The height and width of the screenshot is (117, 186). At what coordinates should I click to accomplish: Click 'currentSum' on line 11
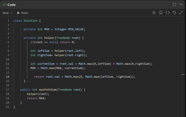point(46,64)
